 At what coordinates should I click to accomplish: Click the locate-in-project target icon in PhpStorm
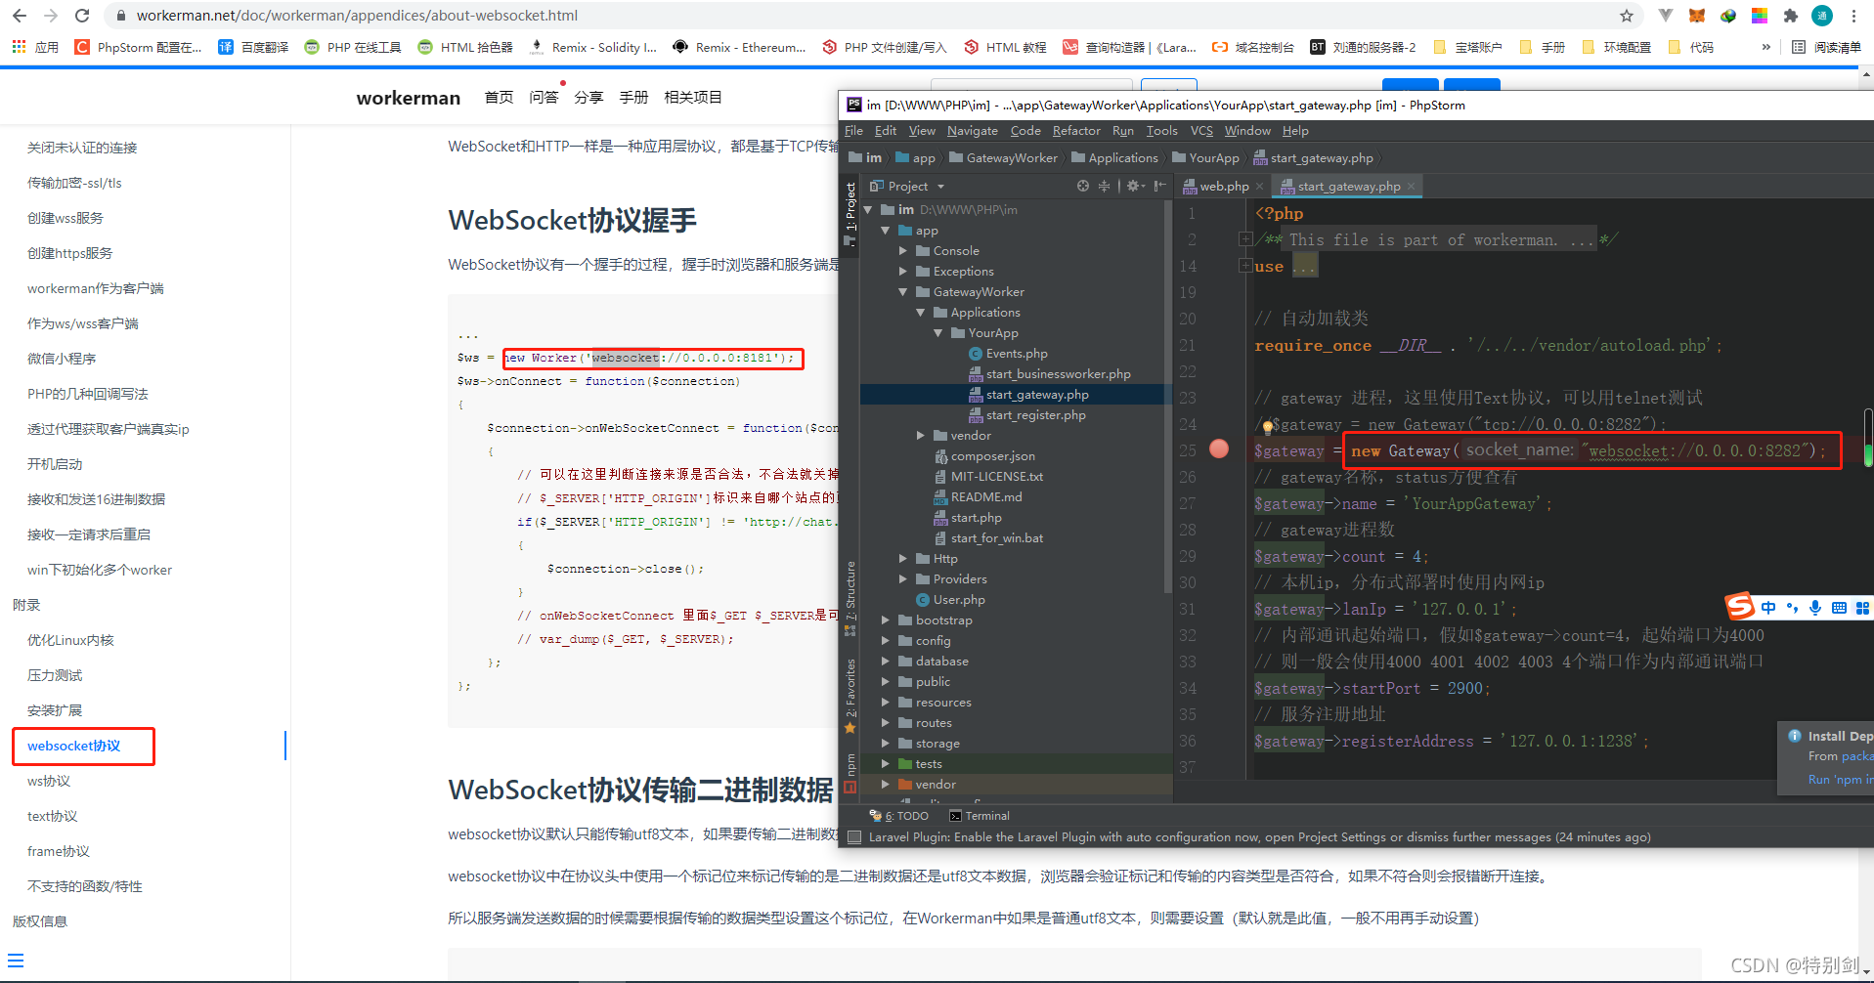pos(1082,186)
